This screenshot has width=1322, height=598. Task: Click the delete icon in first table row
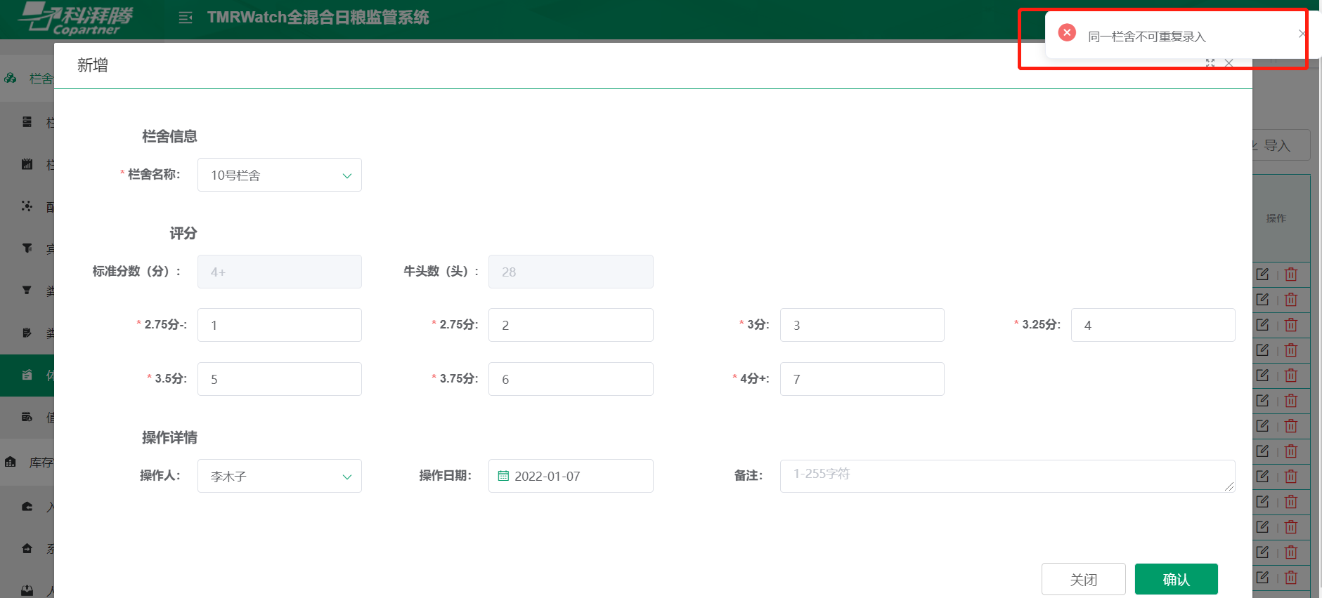[1291, 274]
